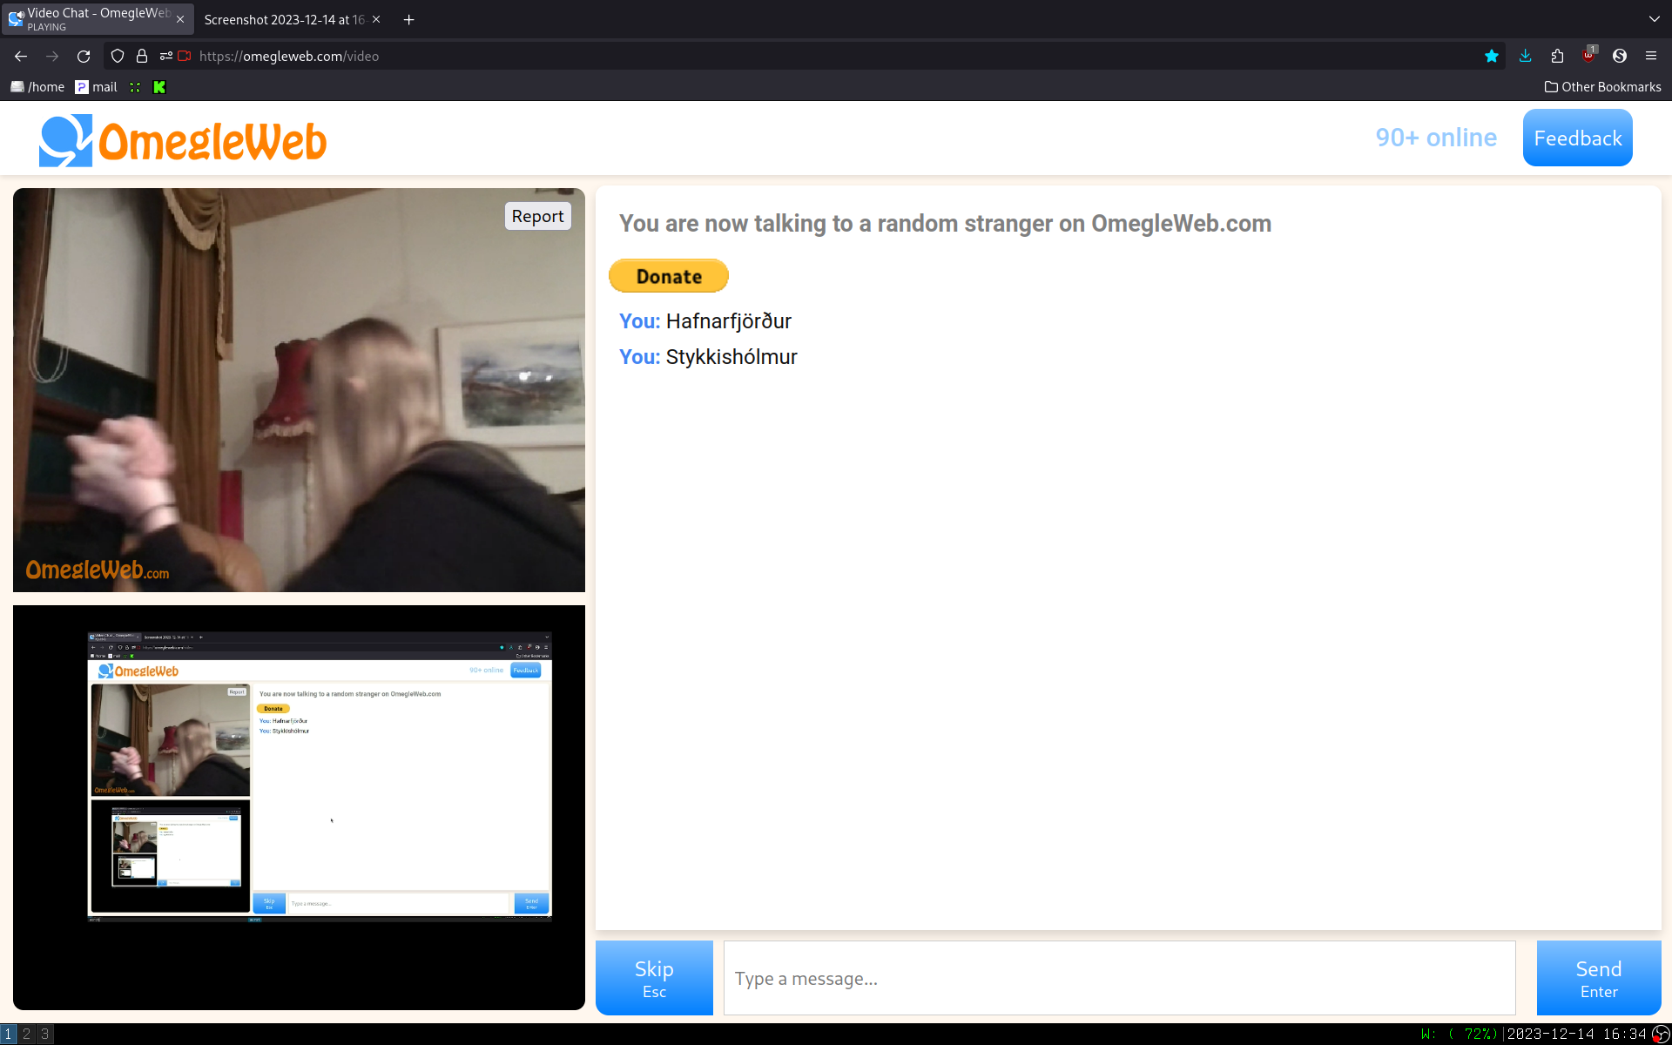Open the Feedback button
Screen dimensions: 1672x1045
[1577, 138]
